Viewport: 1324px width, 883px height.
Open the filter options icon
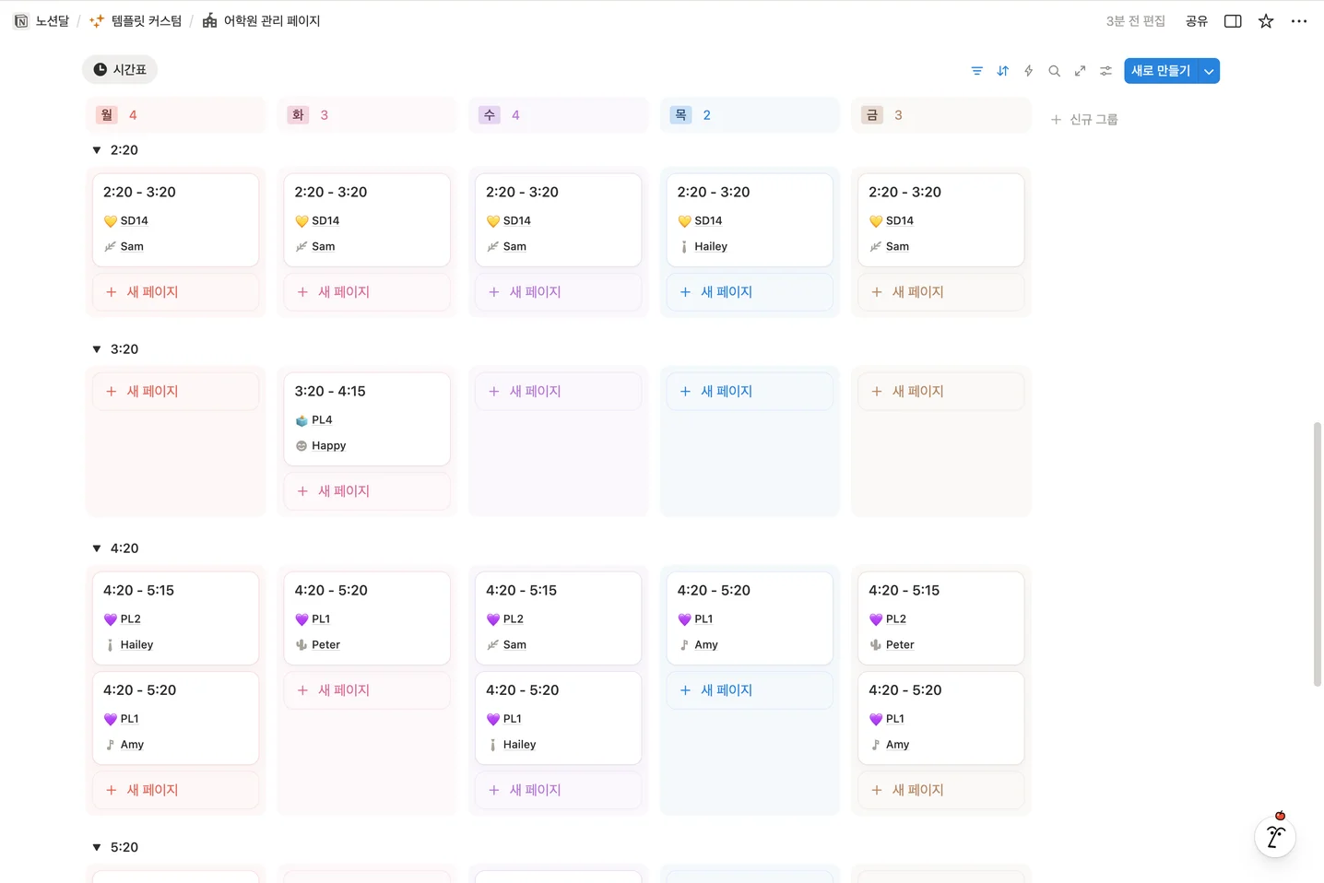976,70
